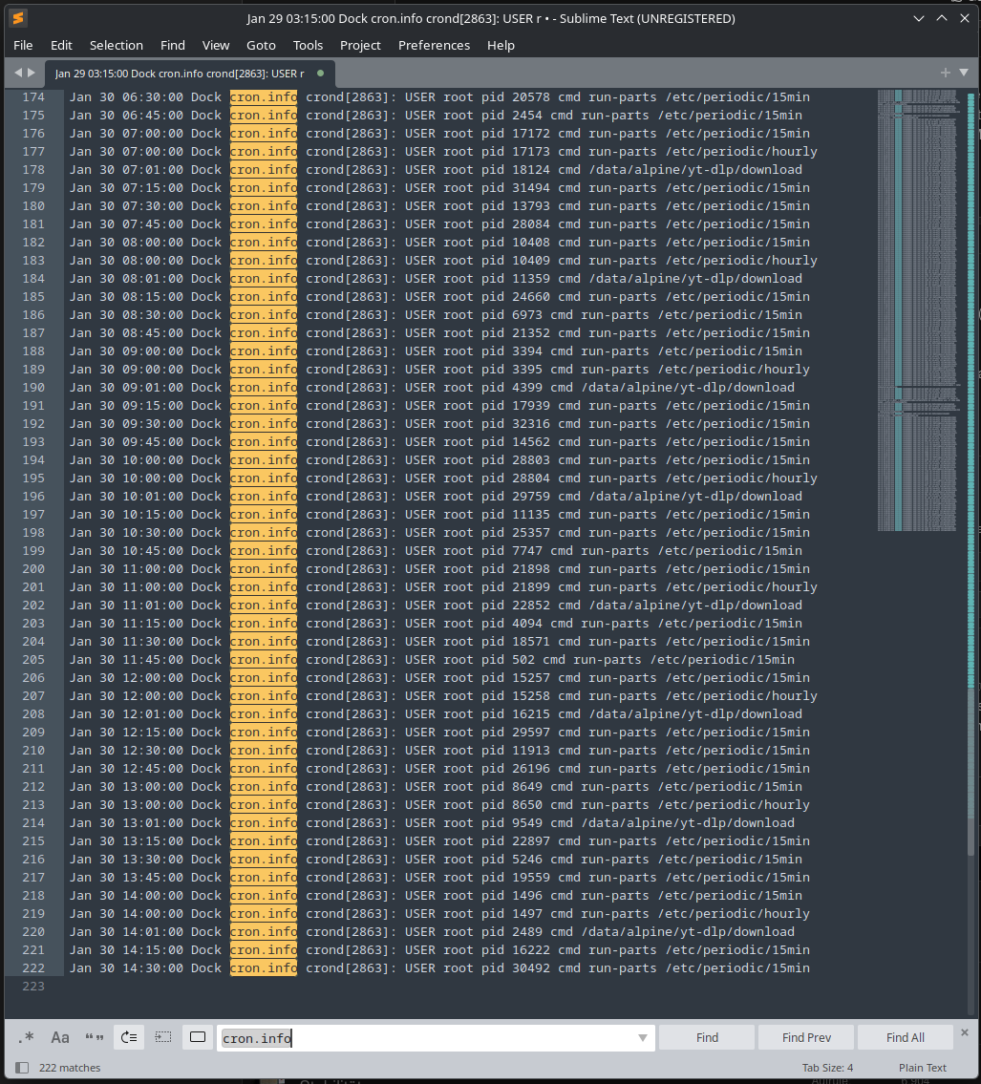Click run-parts on line 211
This screenshot has height=1084, width=981.
pos(623,768)
